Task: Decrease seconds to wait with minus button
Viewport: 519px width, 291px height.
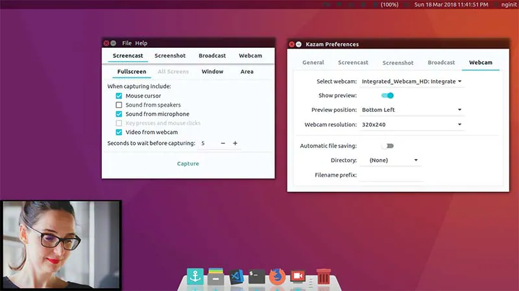Action: (x=223, y=143)
